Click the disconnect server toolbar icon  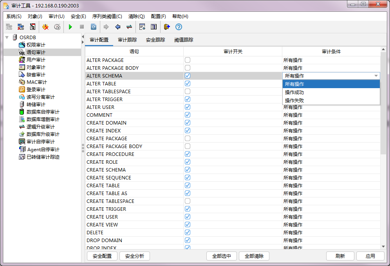(x=21, y=27)
